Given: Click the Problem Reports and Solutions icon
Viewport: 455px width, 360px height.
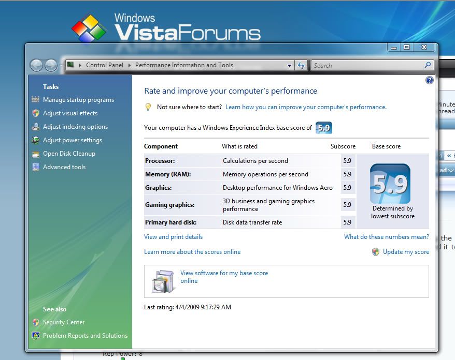Looking at the screenshot, I should pyautogui.click(x=36, y=335).
